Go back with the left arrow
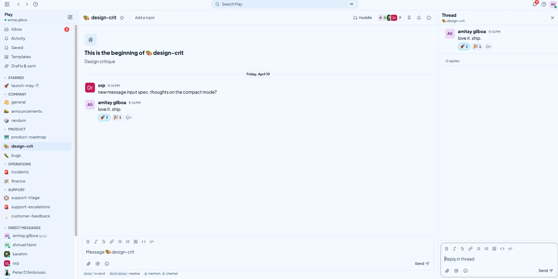 click(x=18, y=4)
